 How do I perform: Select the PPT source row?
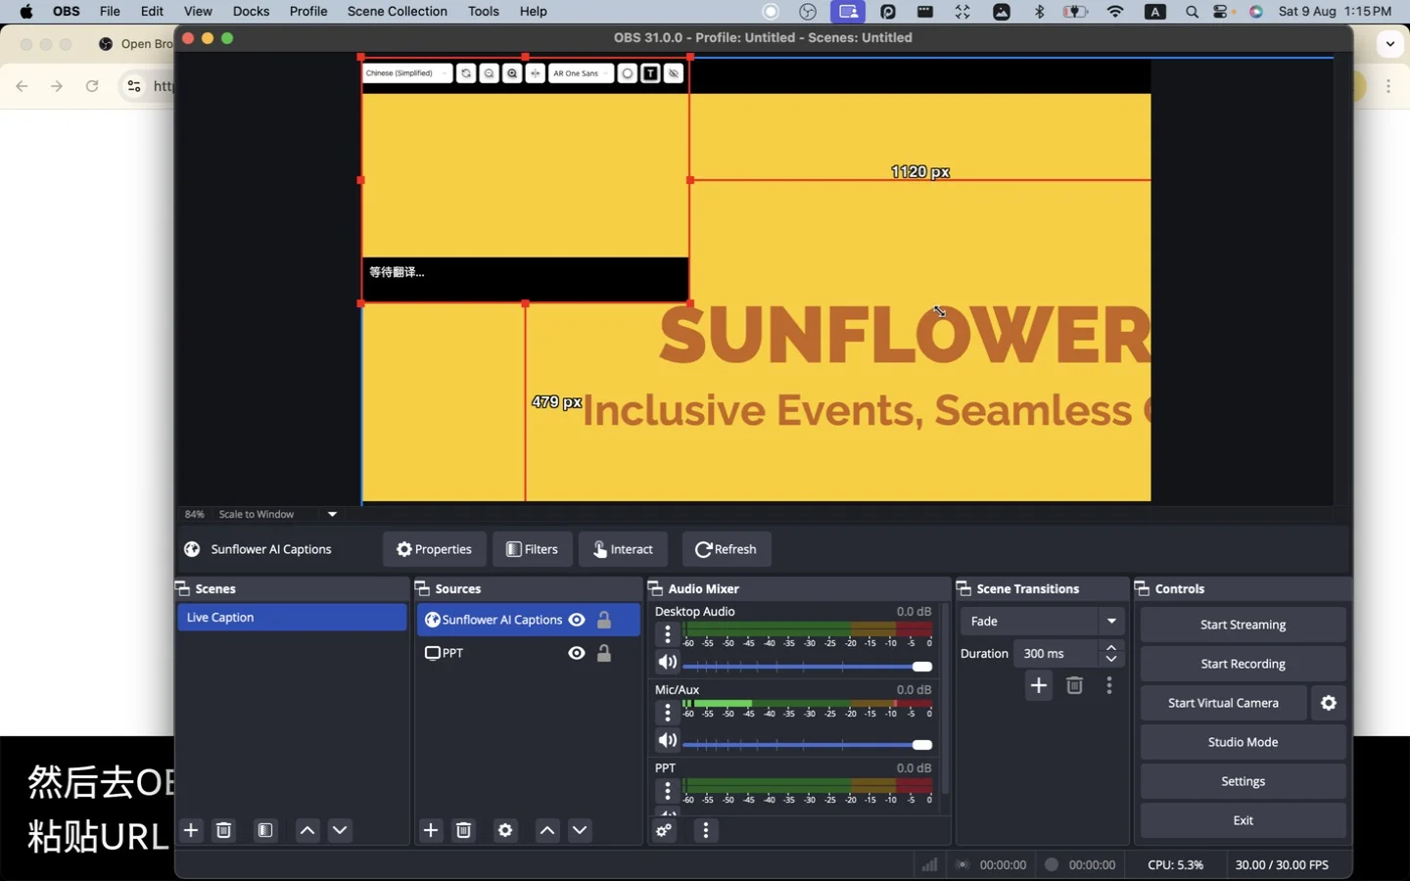528,653
